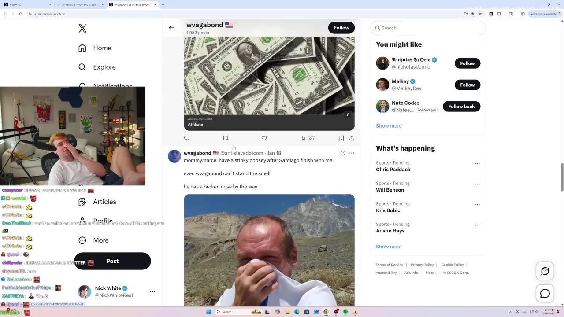Follow Melkey from suggestions

468,85
